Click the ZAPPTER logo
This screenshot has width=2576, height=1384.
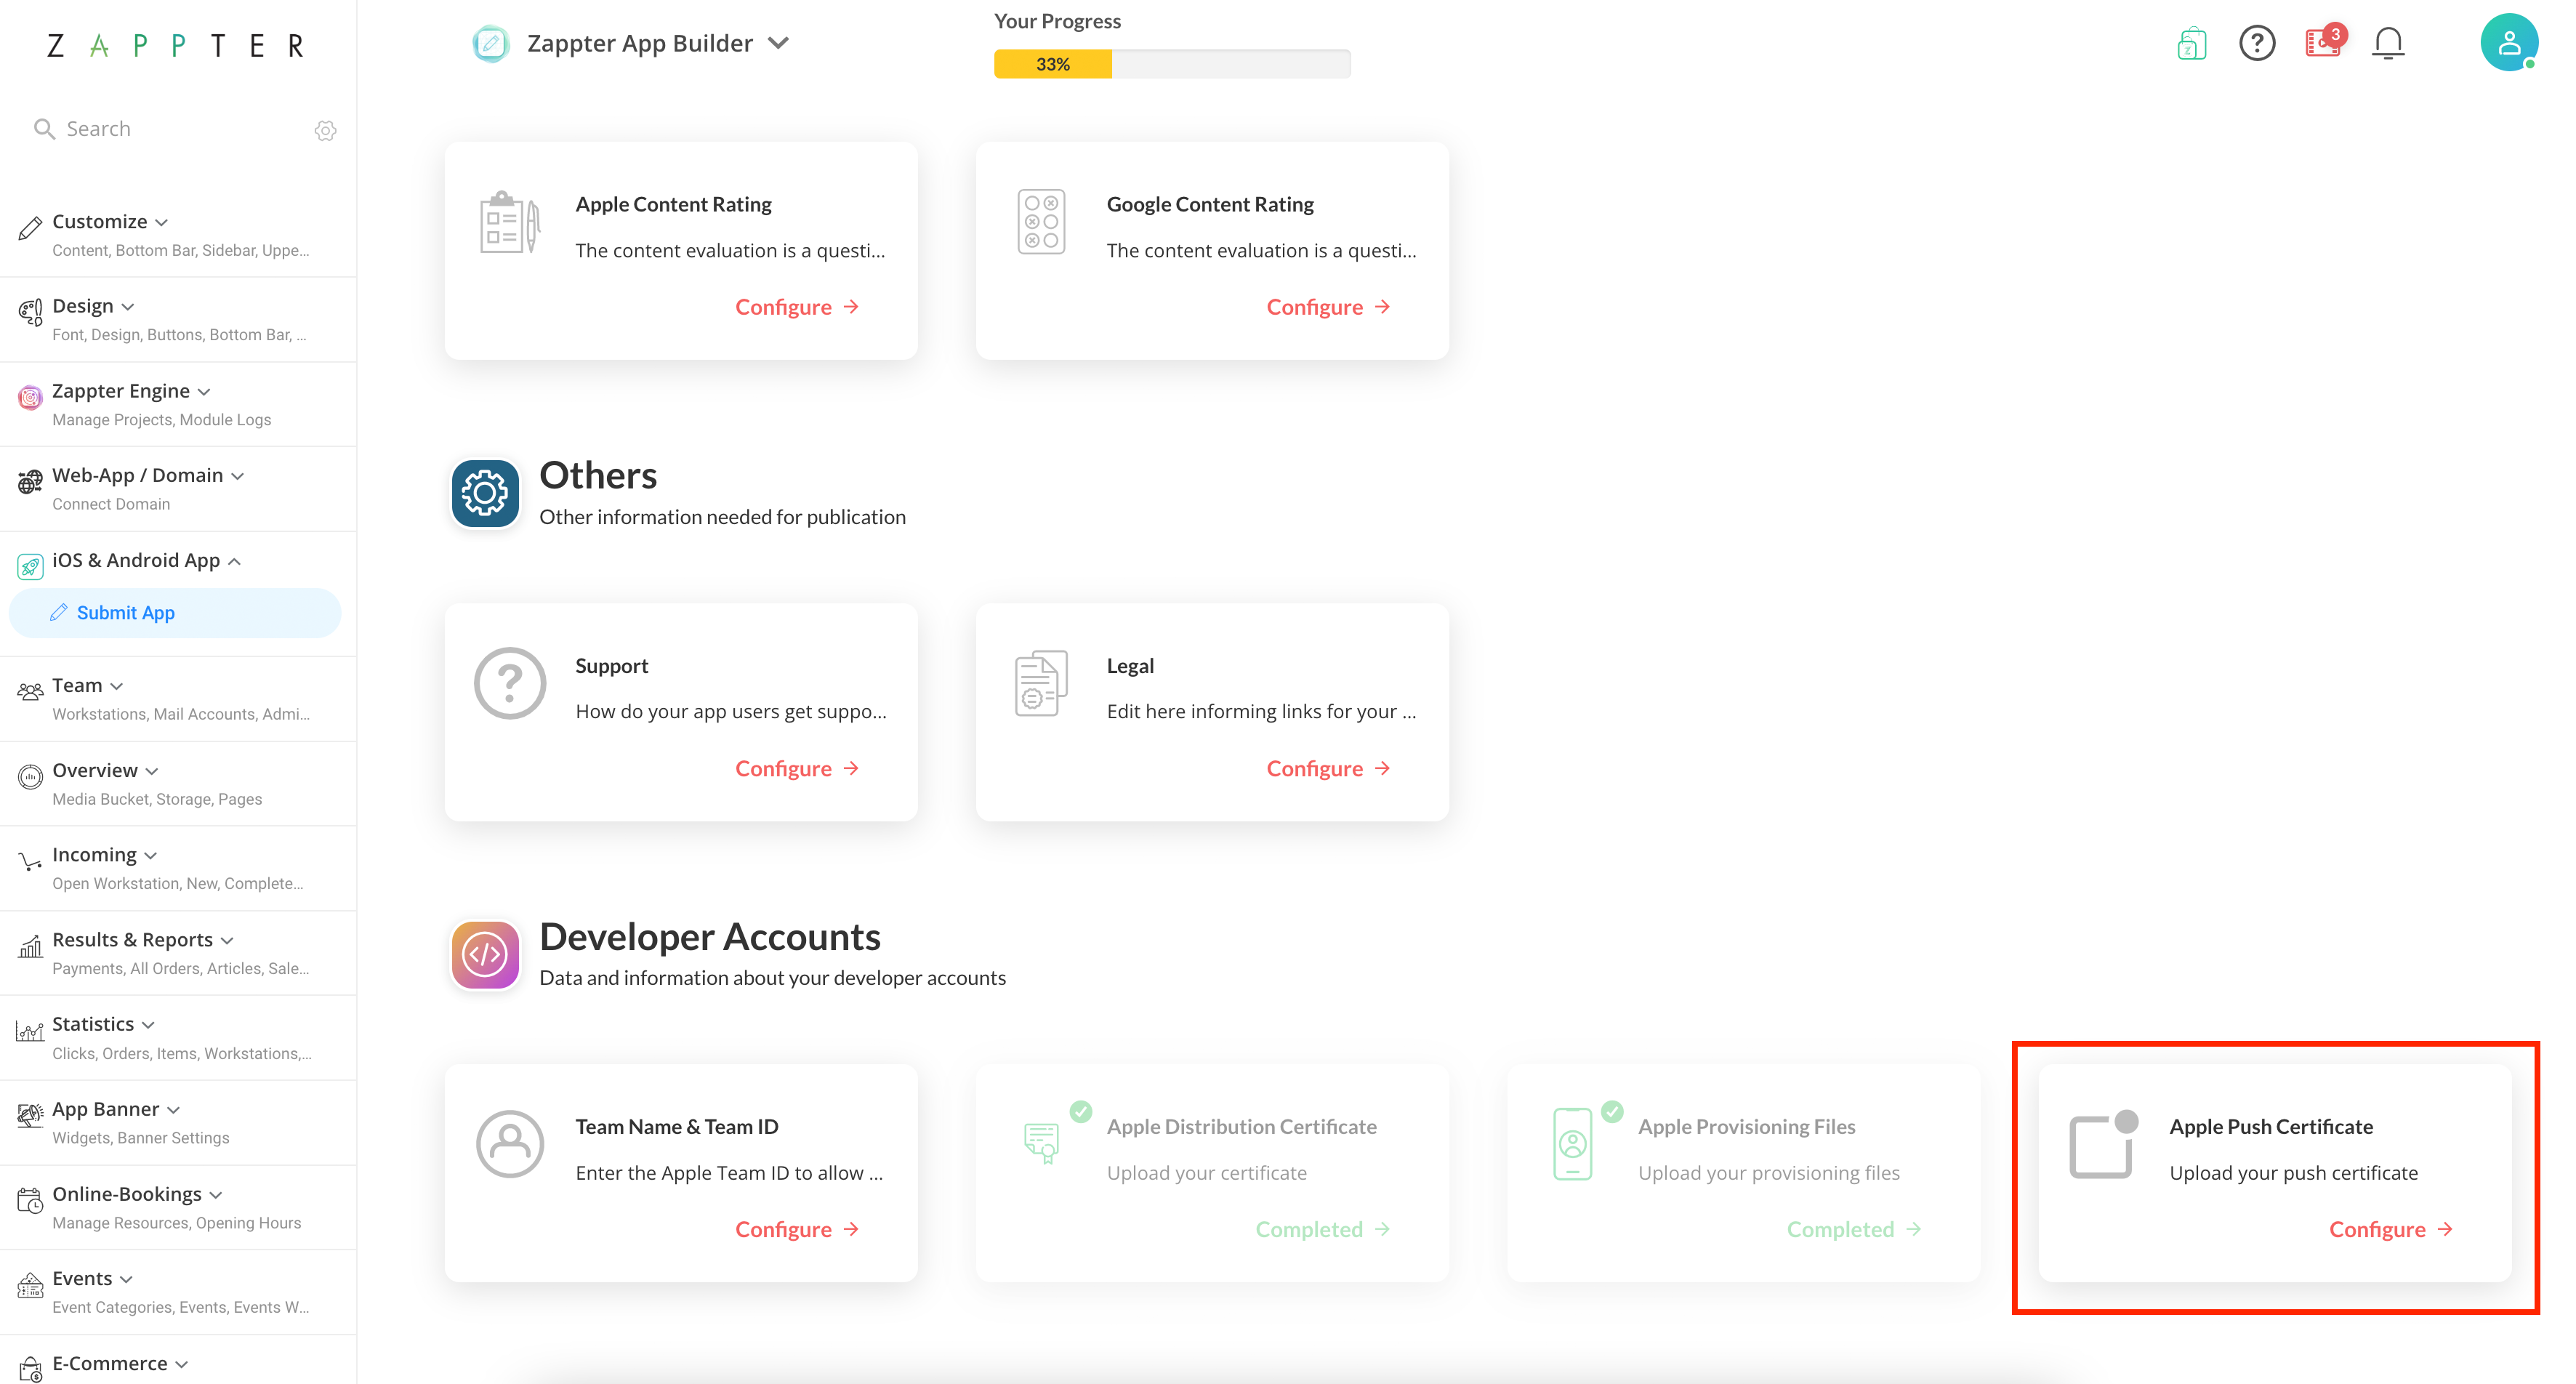176,45
